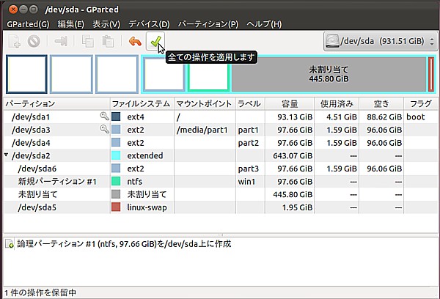The image size is (440, 299).
Task: Click the pending operation icon in bottom pane
Action: point(9,244)
